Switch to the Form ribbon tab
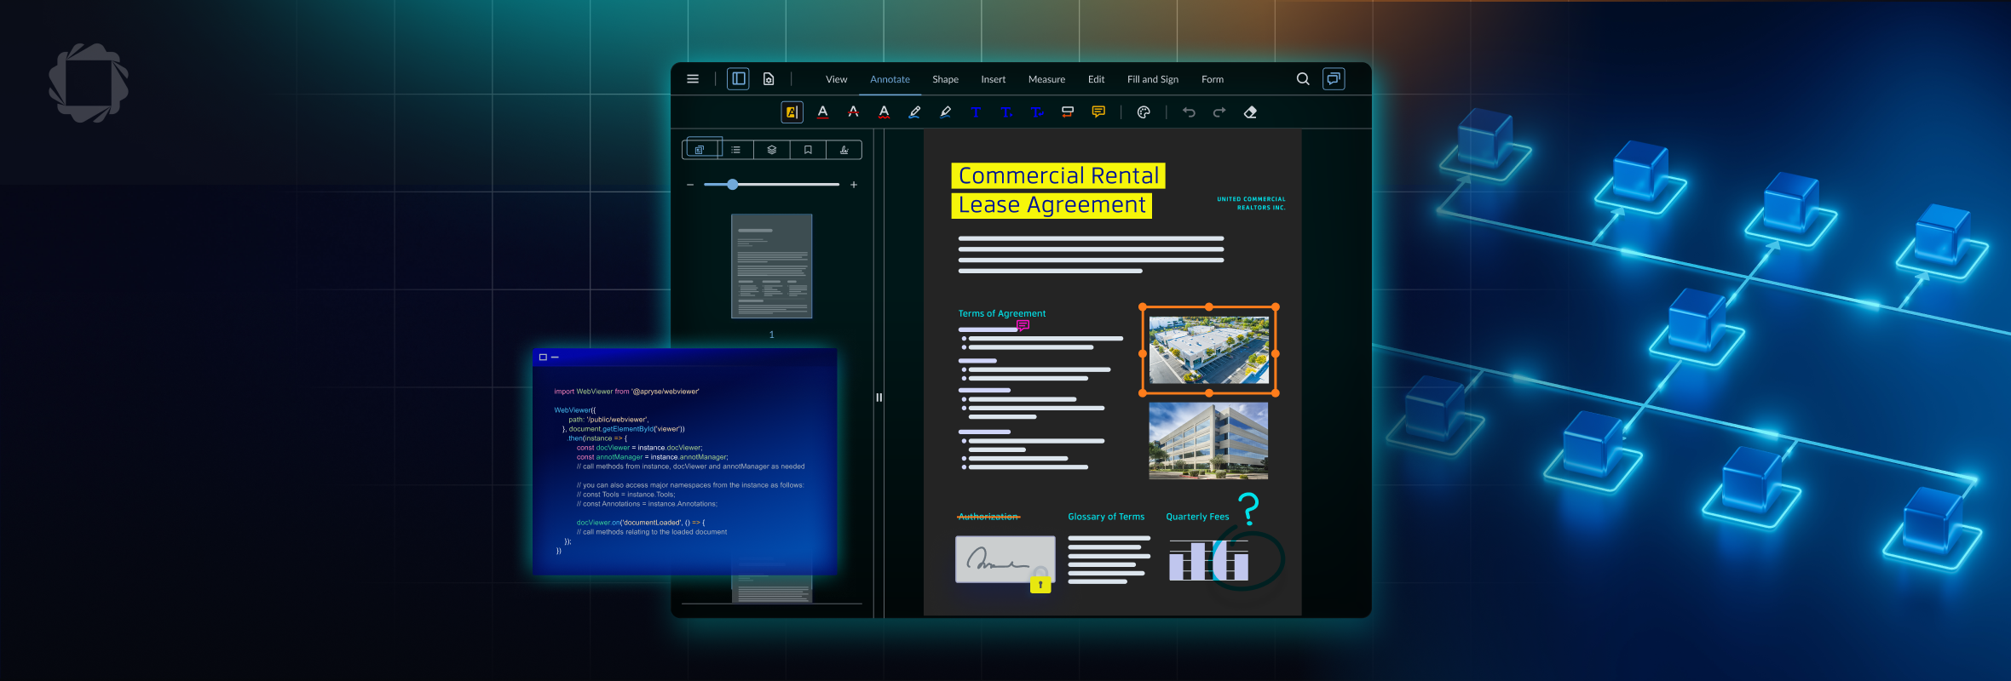The image size is (2011, 681). (1213, 79)
